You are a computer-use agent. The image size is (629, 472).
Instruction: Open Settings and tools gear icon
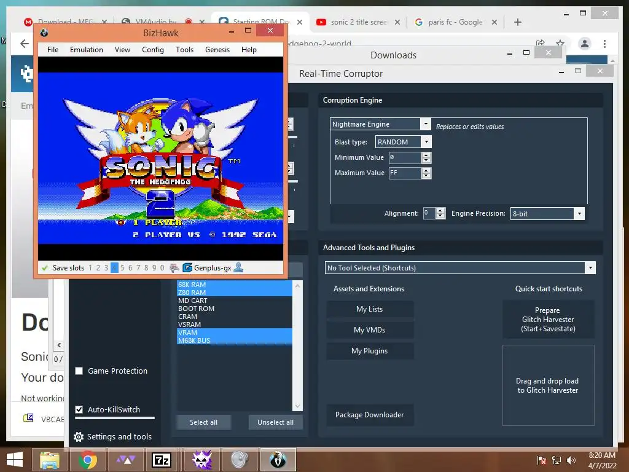79,437
